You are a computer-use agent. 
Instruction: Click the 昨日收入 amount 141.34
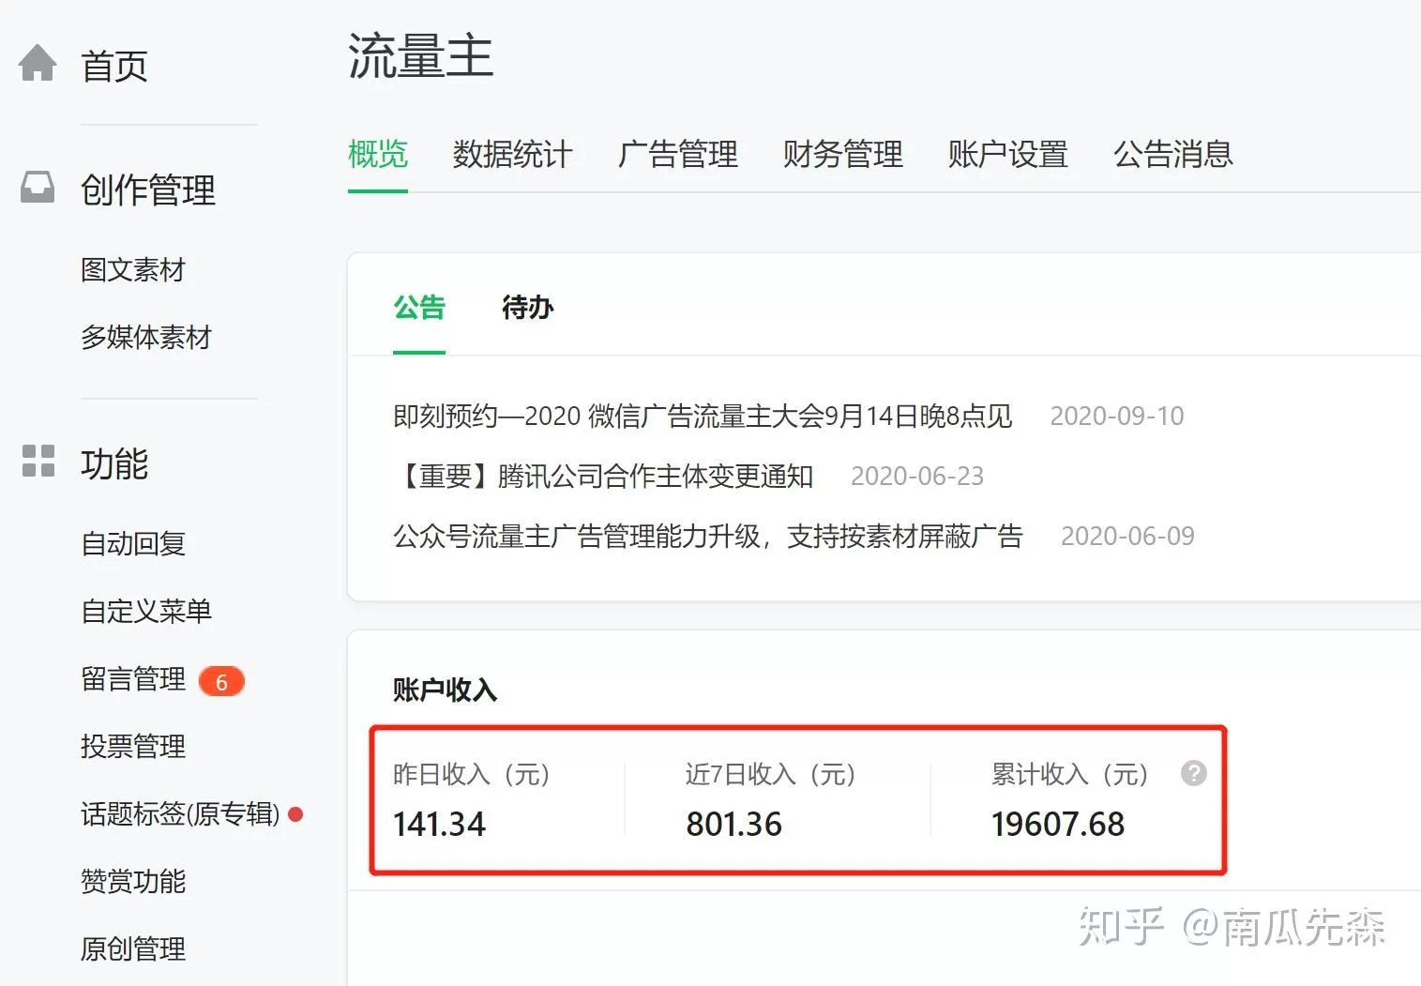[439, 824]
